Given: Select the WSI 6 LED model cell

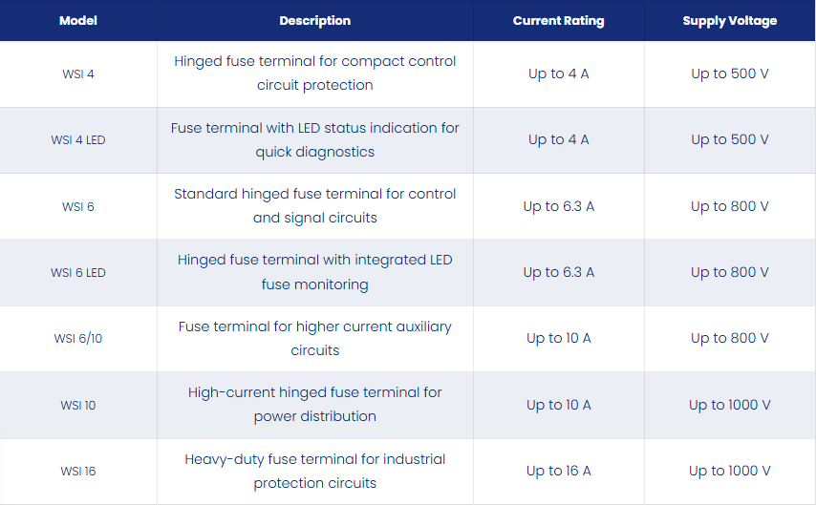Looking at the screenshot, I should click(x=78, y=272).
